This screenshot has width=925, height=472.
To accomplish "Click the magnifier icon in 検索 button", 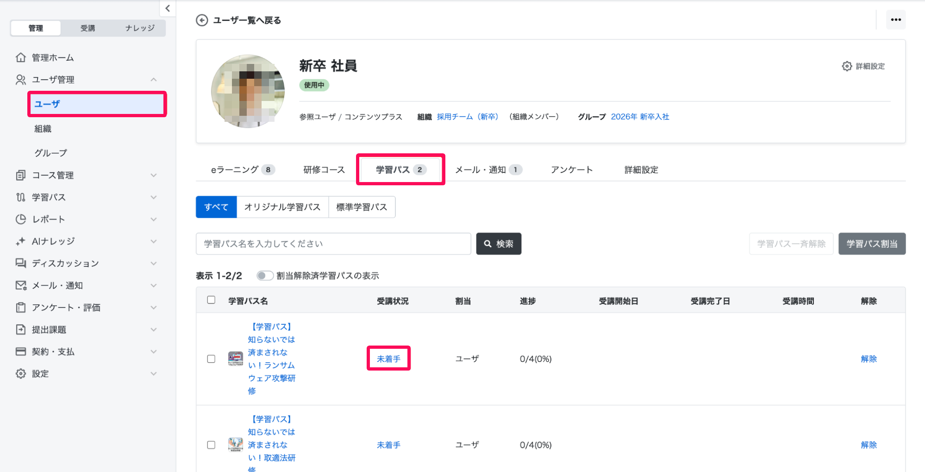I will pos(488,244).
